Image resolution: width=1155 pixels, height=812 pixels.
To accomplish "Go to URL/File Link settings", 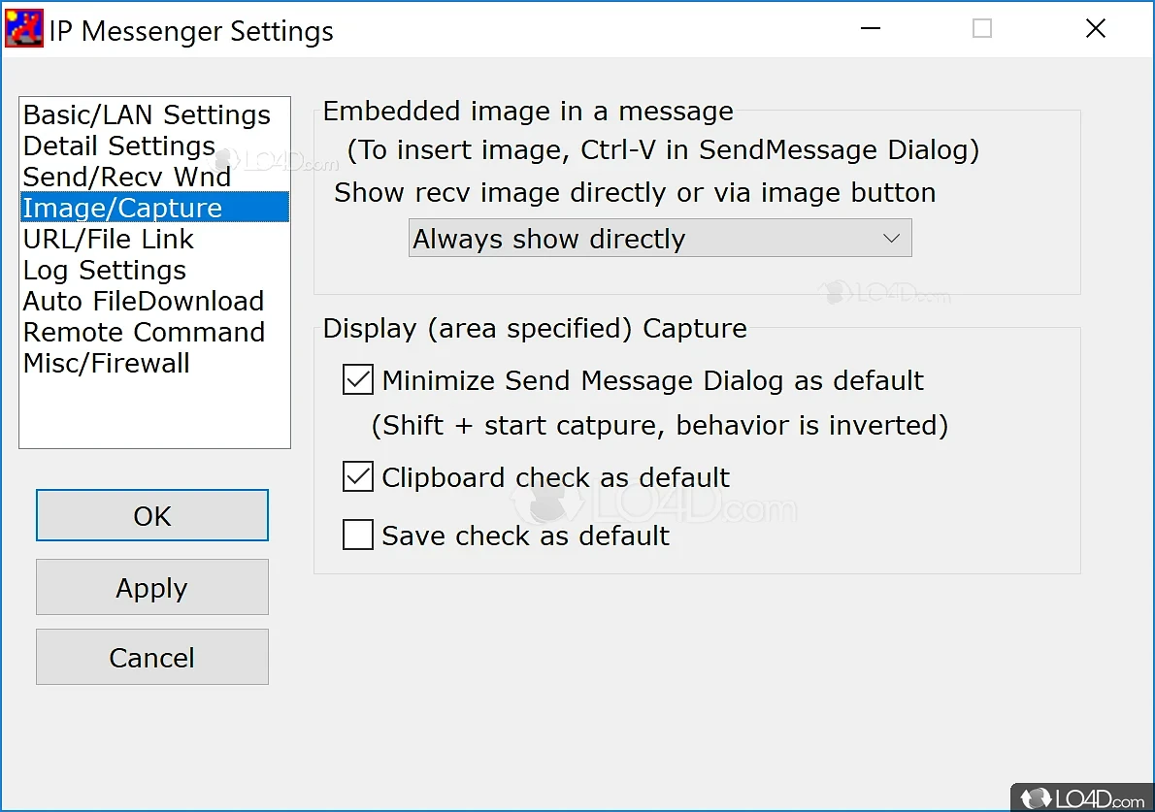I will [109, 239].
